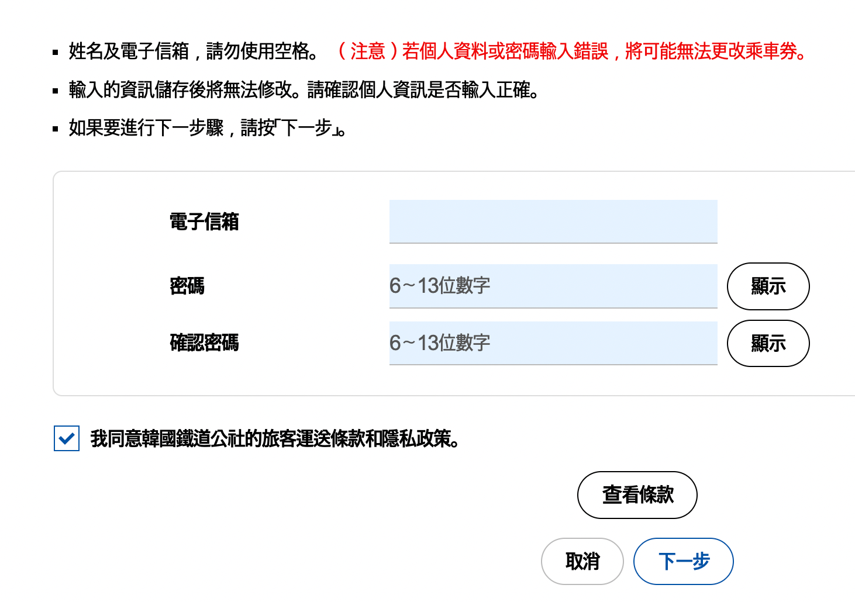Click the 密碼 field label
This screenshot has width=855, height=602.
click(x=187, y=286)
